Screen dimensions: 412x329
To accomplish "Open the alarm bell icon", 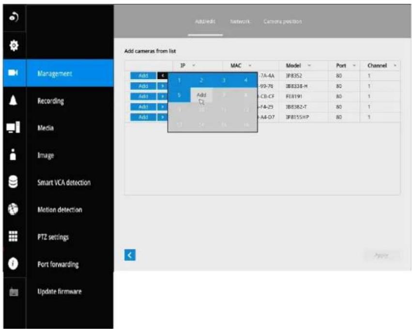I will click(13, 100).
